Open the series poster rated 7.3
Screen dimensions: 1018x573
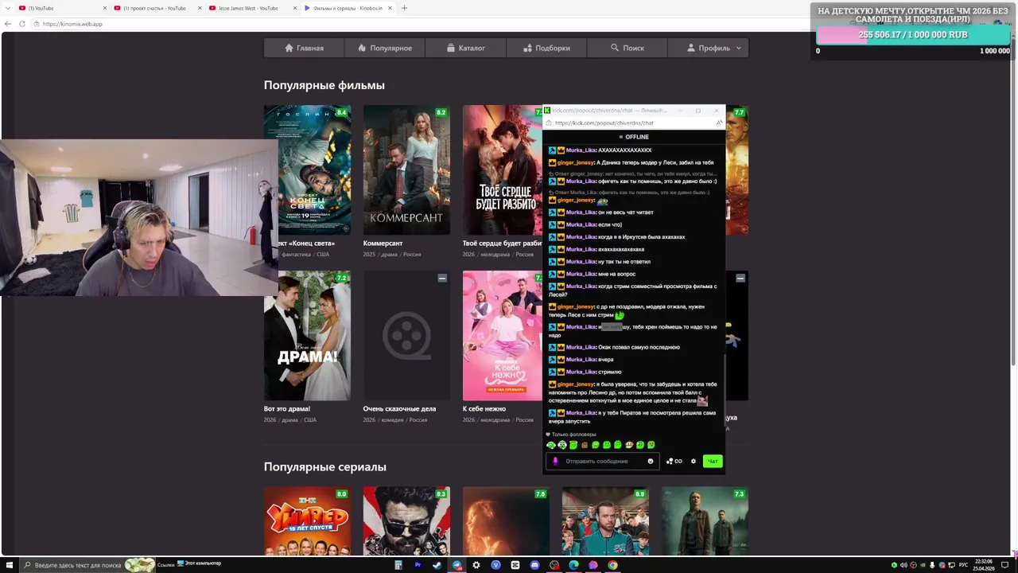coord(705,521)
